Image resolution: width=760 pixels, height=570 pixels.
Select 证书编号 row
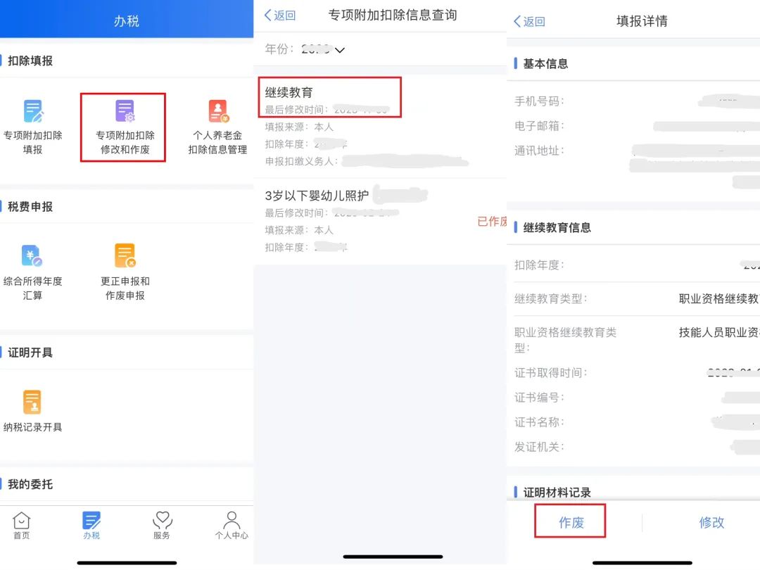pos(637,398)
